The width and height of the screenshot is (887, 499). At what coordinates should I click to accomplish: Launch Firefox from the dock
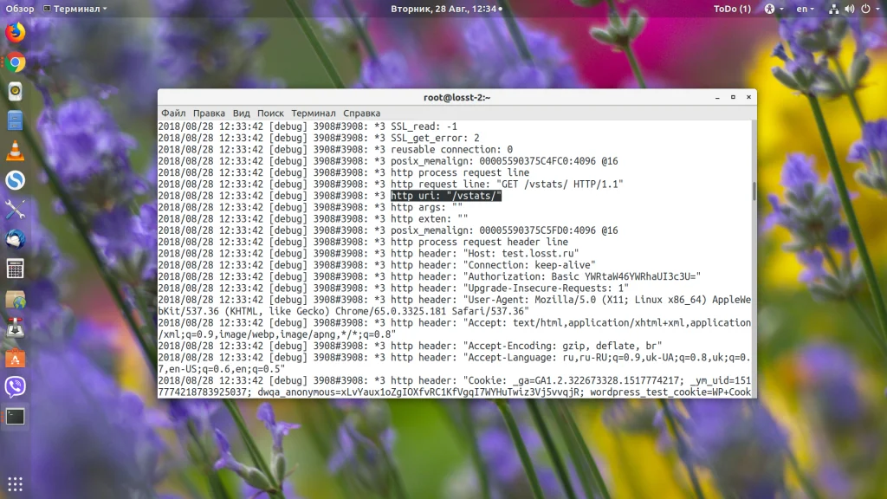(x=16, y=33)
